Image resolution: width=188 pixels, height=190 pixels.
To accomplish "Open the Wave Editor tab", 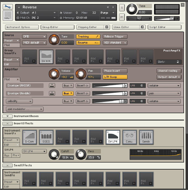I will (126, 27).
